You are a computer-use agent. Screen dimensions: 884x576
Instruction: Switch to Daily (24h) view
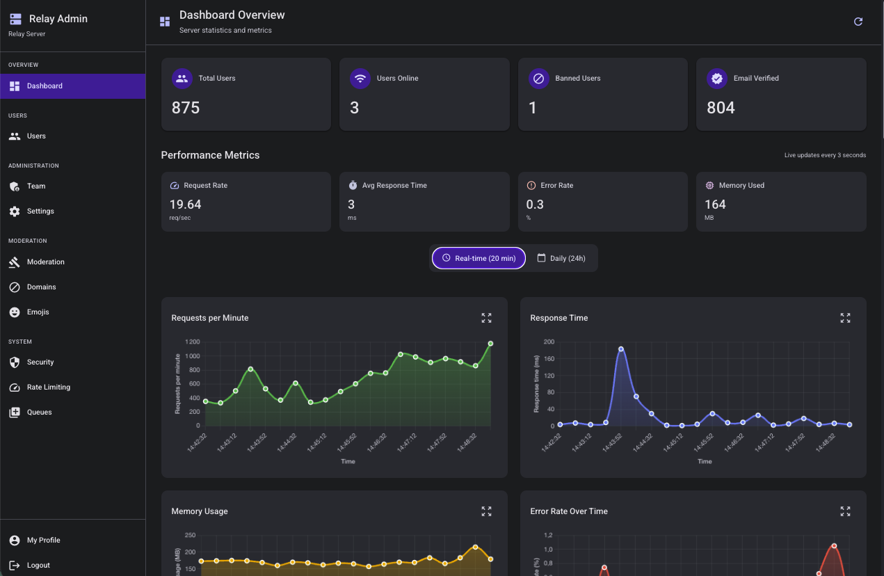click(x=561, y=258)
